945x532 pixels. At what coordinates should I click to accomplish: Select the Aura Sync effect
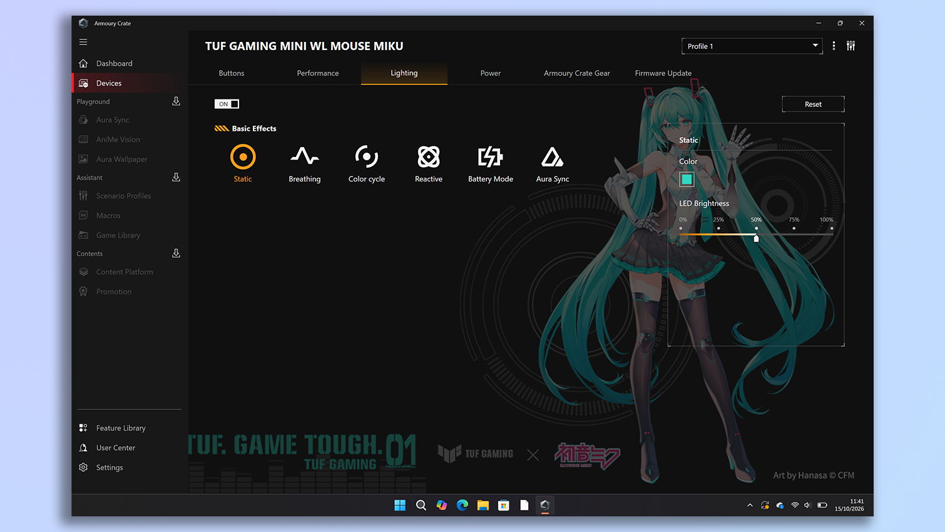tap(553, 164)
